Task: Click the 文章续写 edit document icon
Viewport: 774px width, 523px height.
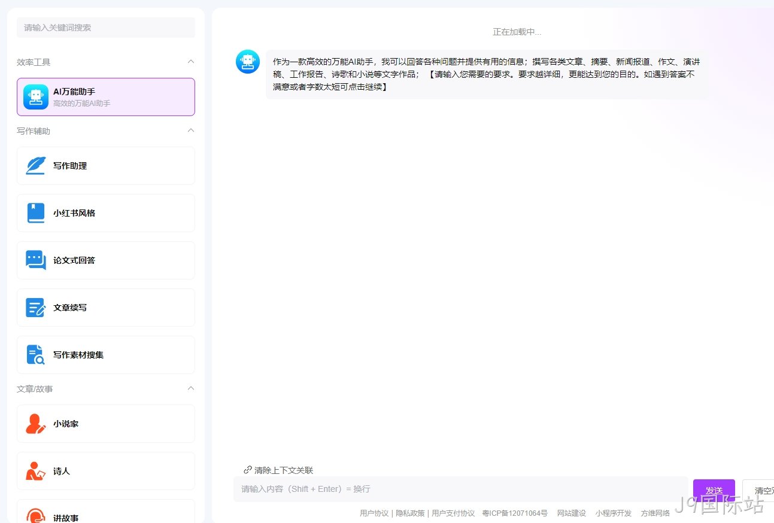Action: [x=36, y=308]
